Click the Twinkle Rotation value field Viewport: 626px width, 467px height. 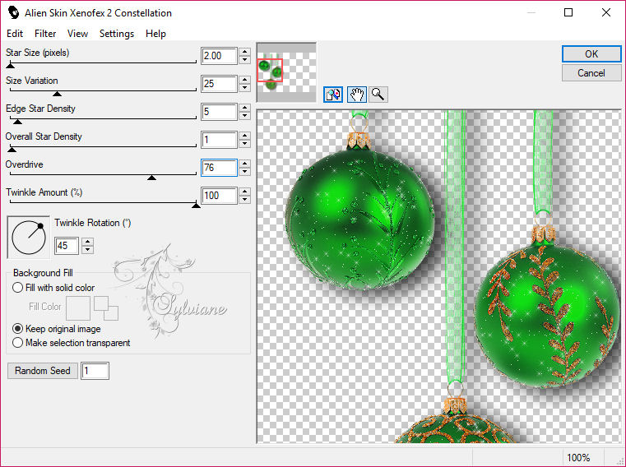[x=67, y=246]
